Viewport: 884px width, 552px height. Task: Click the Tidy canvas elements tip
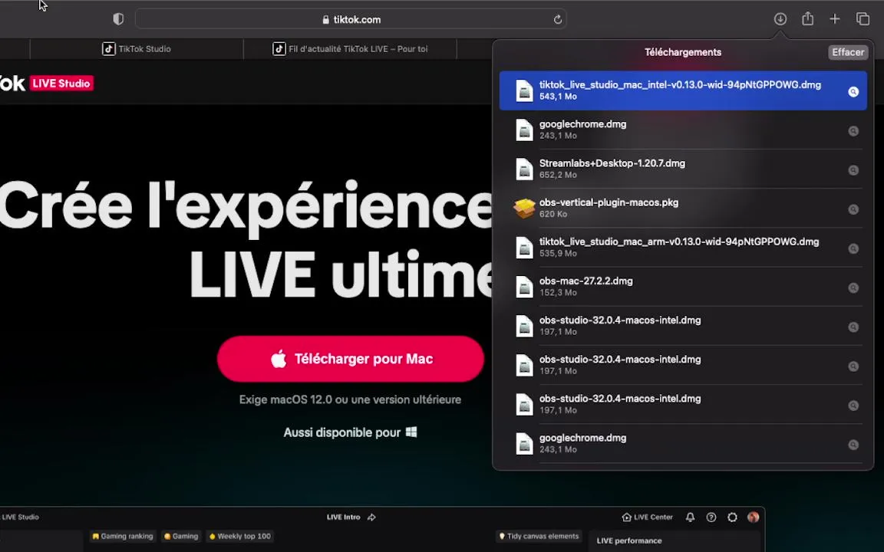[539, 536]
